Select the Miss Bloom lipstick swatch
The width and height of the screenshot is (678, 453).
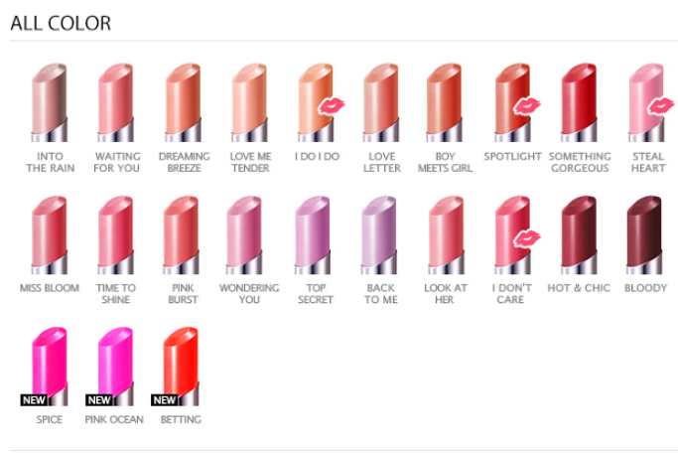tap(50, 234)
